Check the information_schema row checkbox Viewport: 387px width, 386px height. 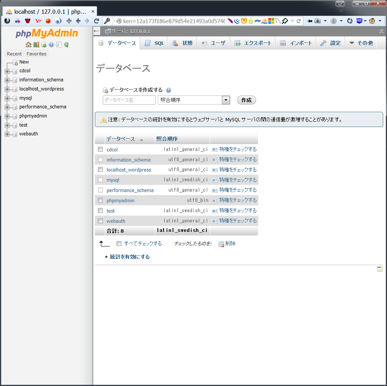pos(101,160)
